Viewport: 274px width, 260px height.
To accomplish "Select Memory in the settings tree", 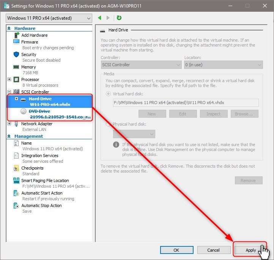I will pos(28,67).
